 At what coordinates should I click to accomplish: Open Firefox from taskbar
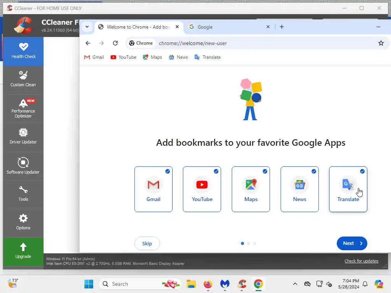point(208,284)
